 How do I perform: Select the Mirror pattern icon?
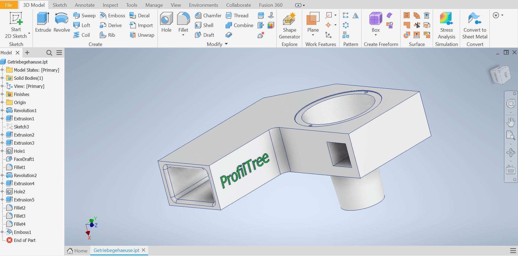coord(356,16)
